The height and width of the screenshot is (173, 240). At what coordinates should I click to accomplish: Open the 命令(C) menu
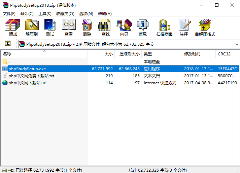27,14
